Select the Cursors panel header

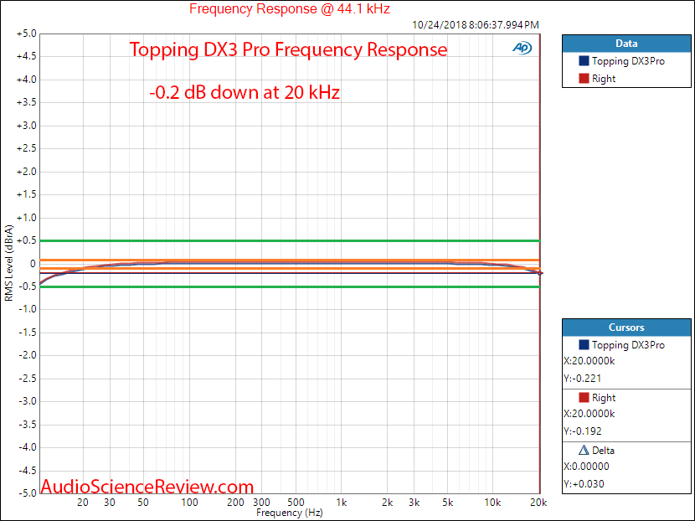pos(626,328)
